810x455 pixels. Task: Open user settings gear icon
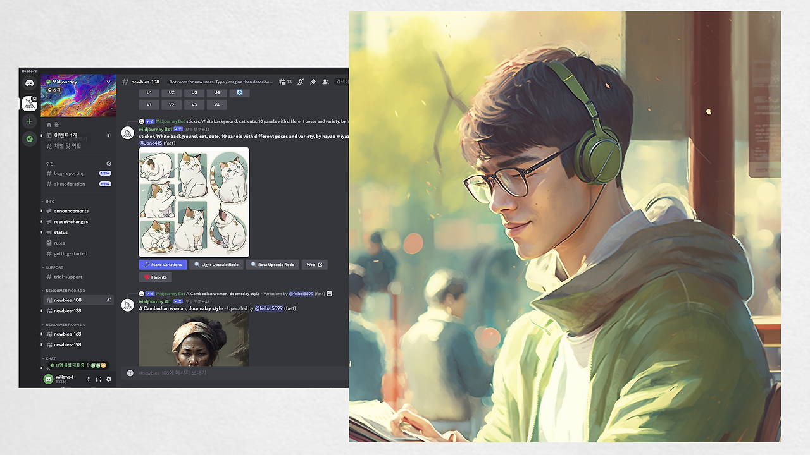coord(109,379)
